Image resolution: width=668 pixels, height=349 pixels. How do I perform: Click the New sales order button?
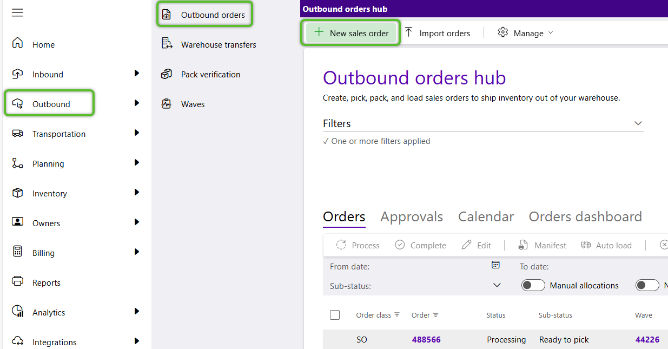(x=352, y=33)
